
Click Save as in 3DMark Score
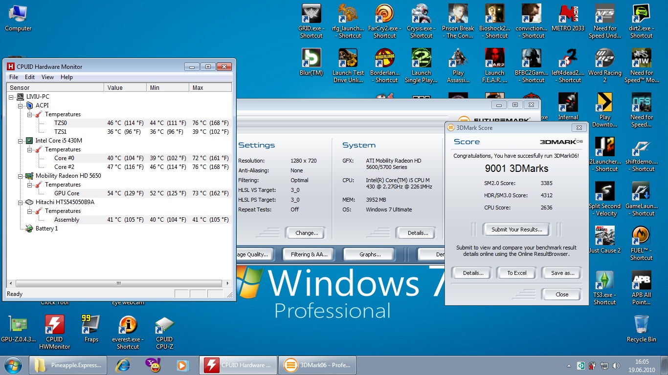[x=562, y=273]
